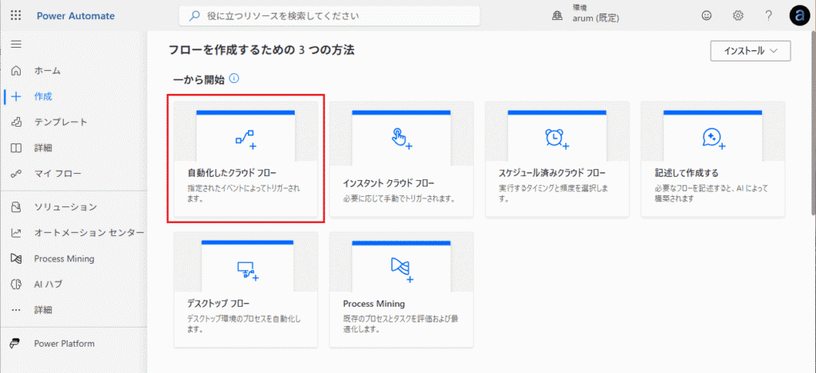
Task: Click the home house icon
Action: (16, 70)
